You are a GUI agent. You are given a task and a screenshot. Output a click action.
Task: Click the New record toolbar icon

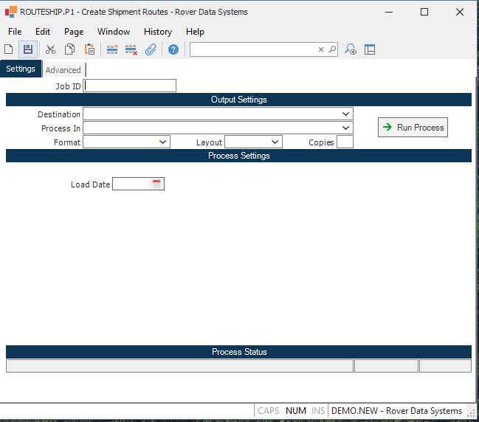9,49
